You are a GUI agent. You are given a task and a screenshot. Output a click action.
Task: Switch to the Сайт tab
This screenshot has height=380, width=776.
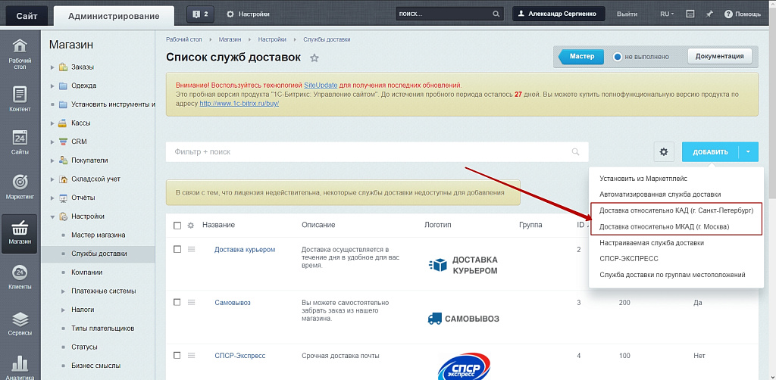(x=25, y=16)
